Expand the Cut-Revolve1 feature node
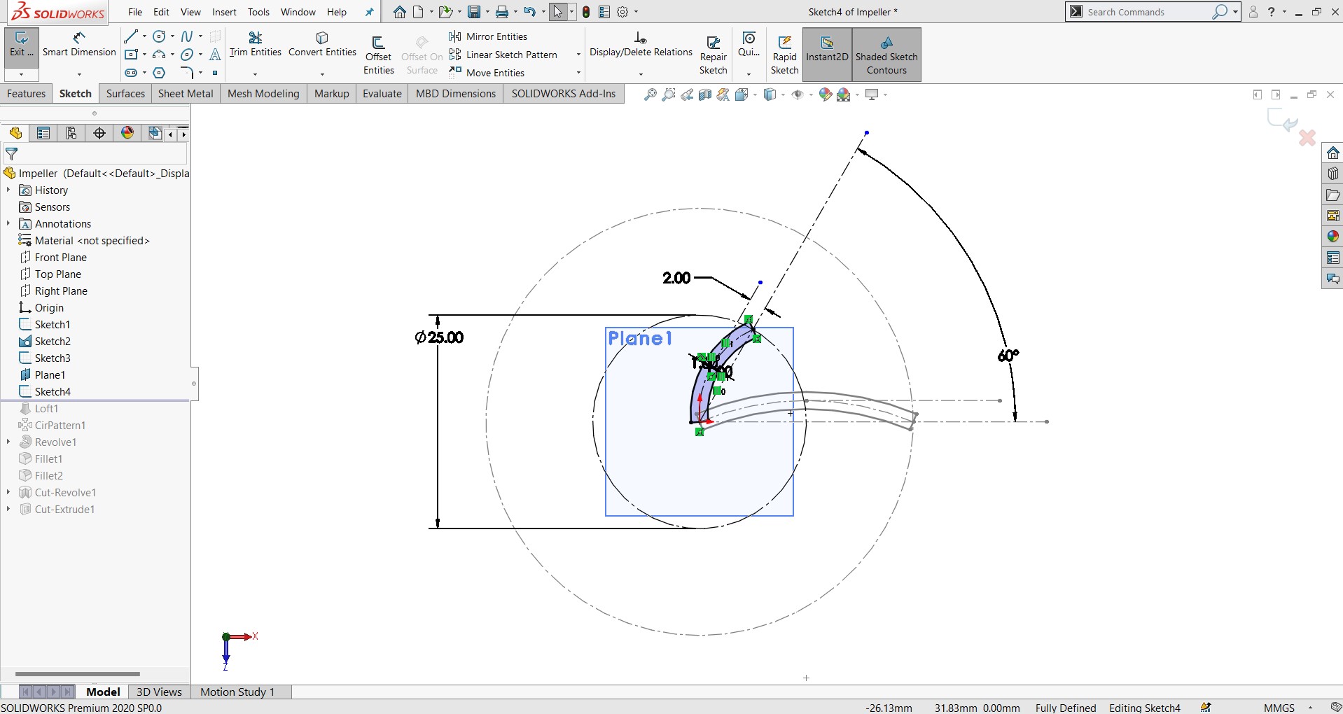This screenshot has width=1343, height=714. coord(8,493)
